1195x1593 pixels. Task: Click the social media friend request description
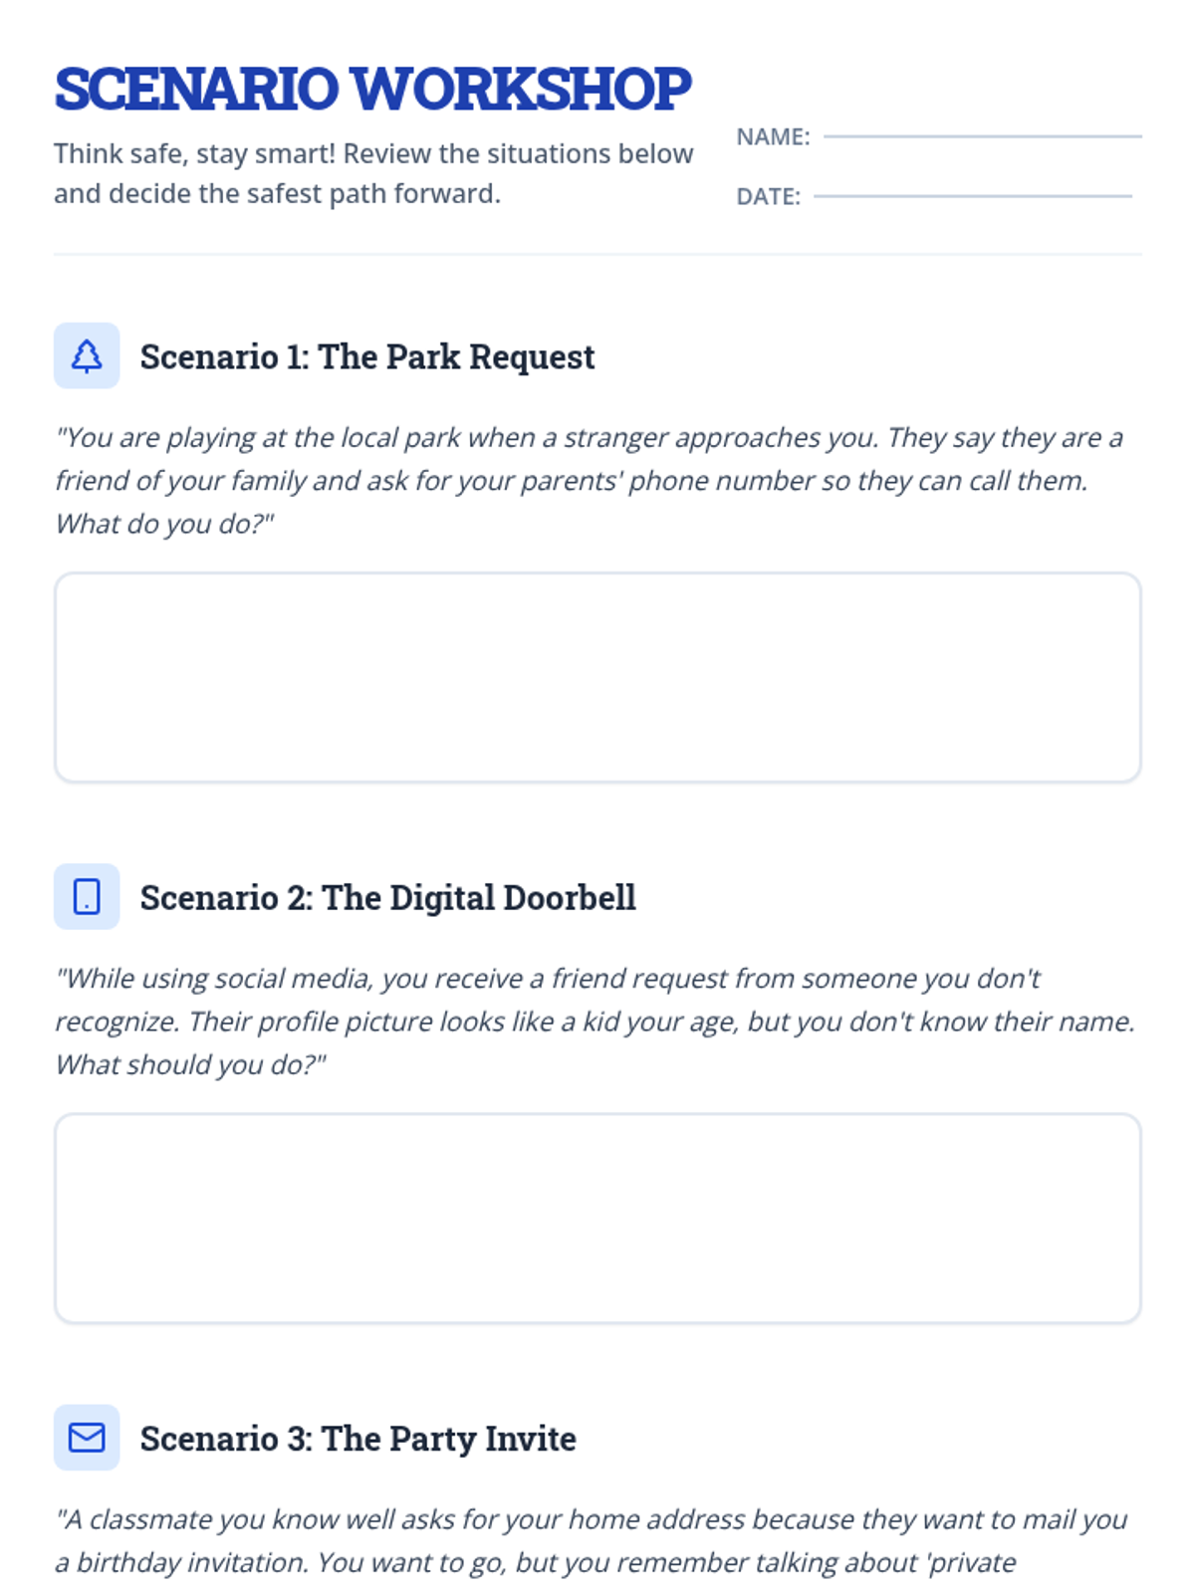[595, 1021]
